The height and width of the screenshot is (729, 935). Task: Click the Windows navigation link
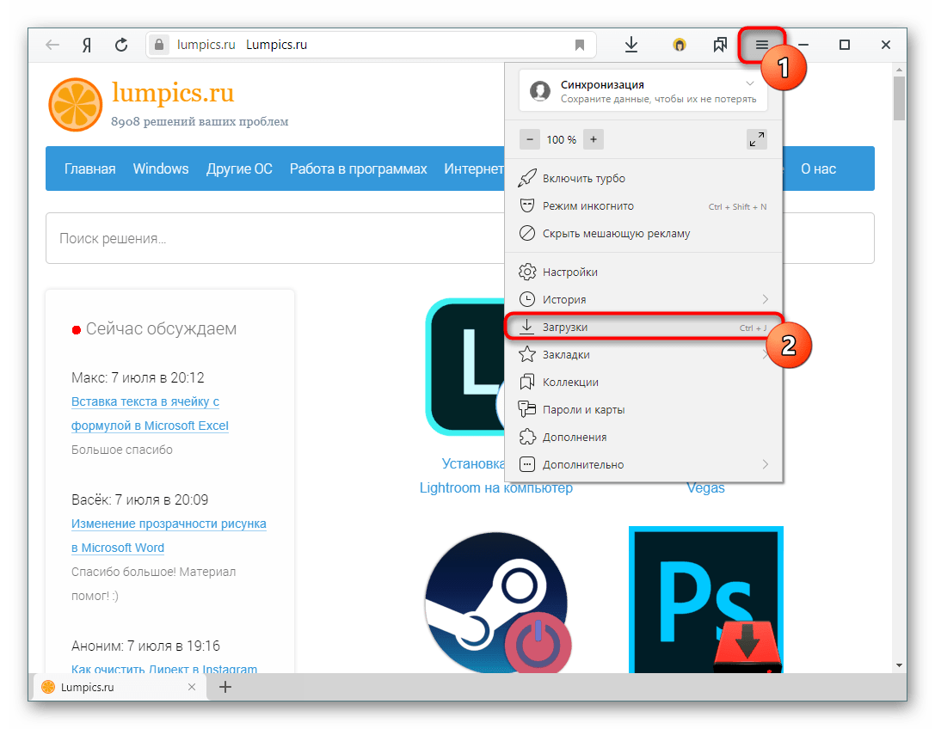tap(161, 168)
